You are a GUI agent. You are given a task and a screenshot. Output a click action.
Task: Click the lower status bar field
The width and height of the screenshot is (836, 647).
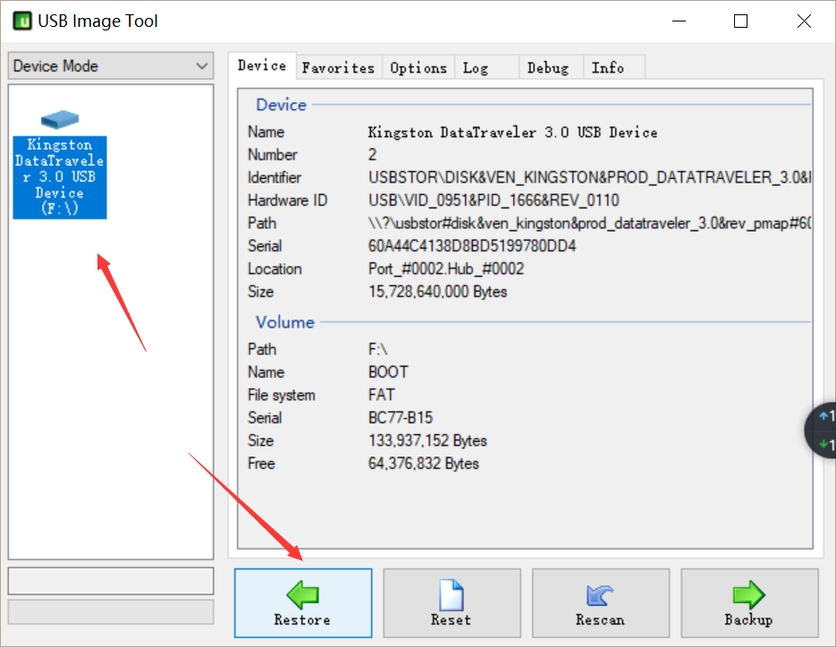tap(111, 612)
